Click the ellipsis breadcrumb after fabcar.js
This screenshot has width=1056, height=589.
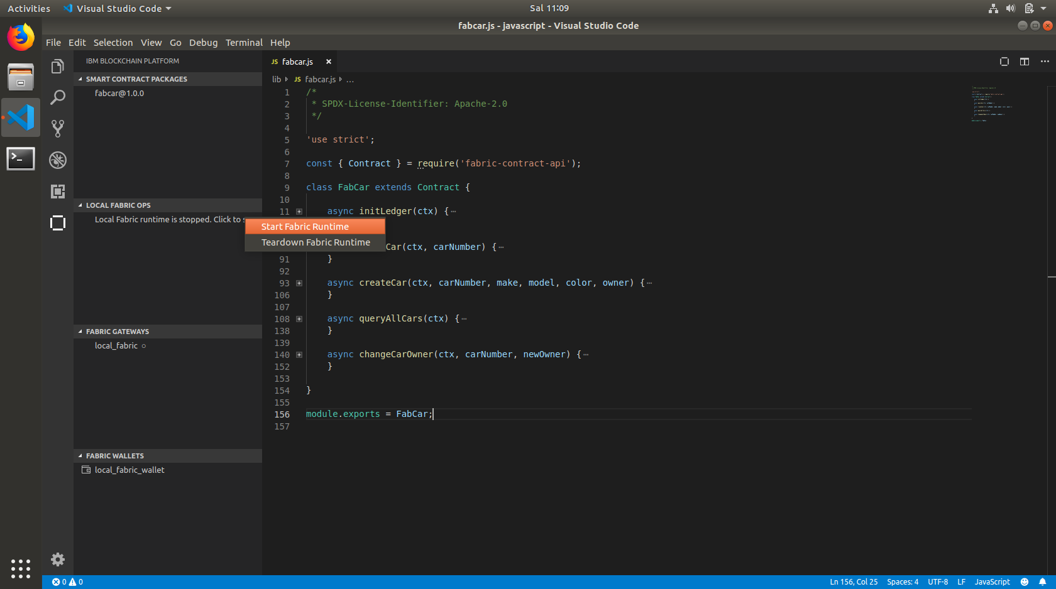(350, 79)
